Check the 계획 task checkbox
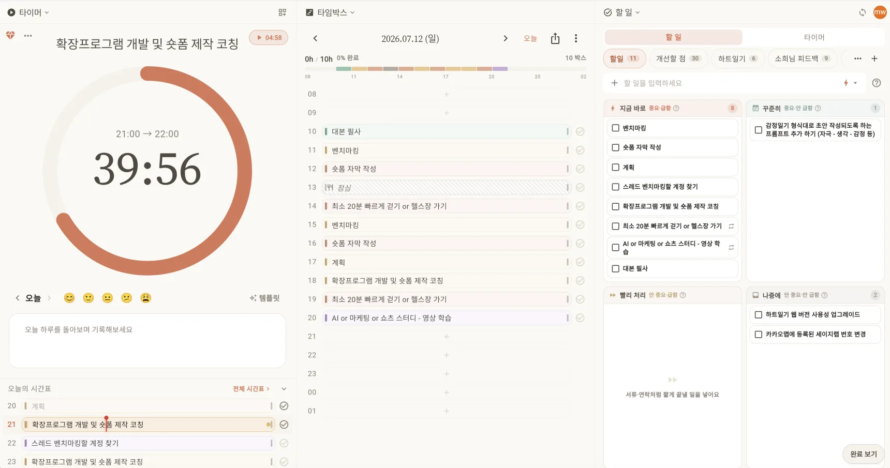 tap(616, 167)
